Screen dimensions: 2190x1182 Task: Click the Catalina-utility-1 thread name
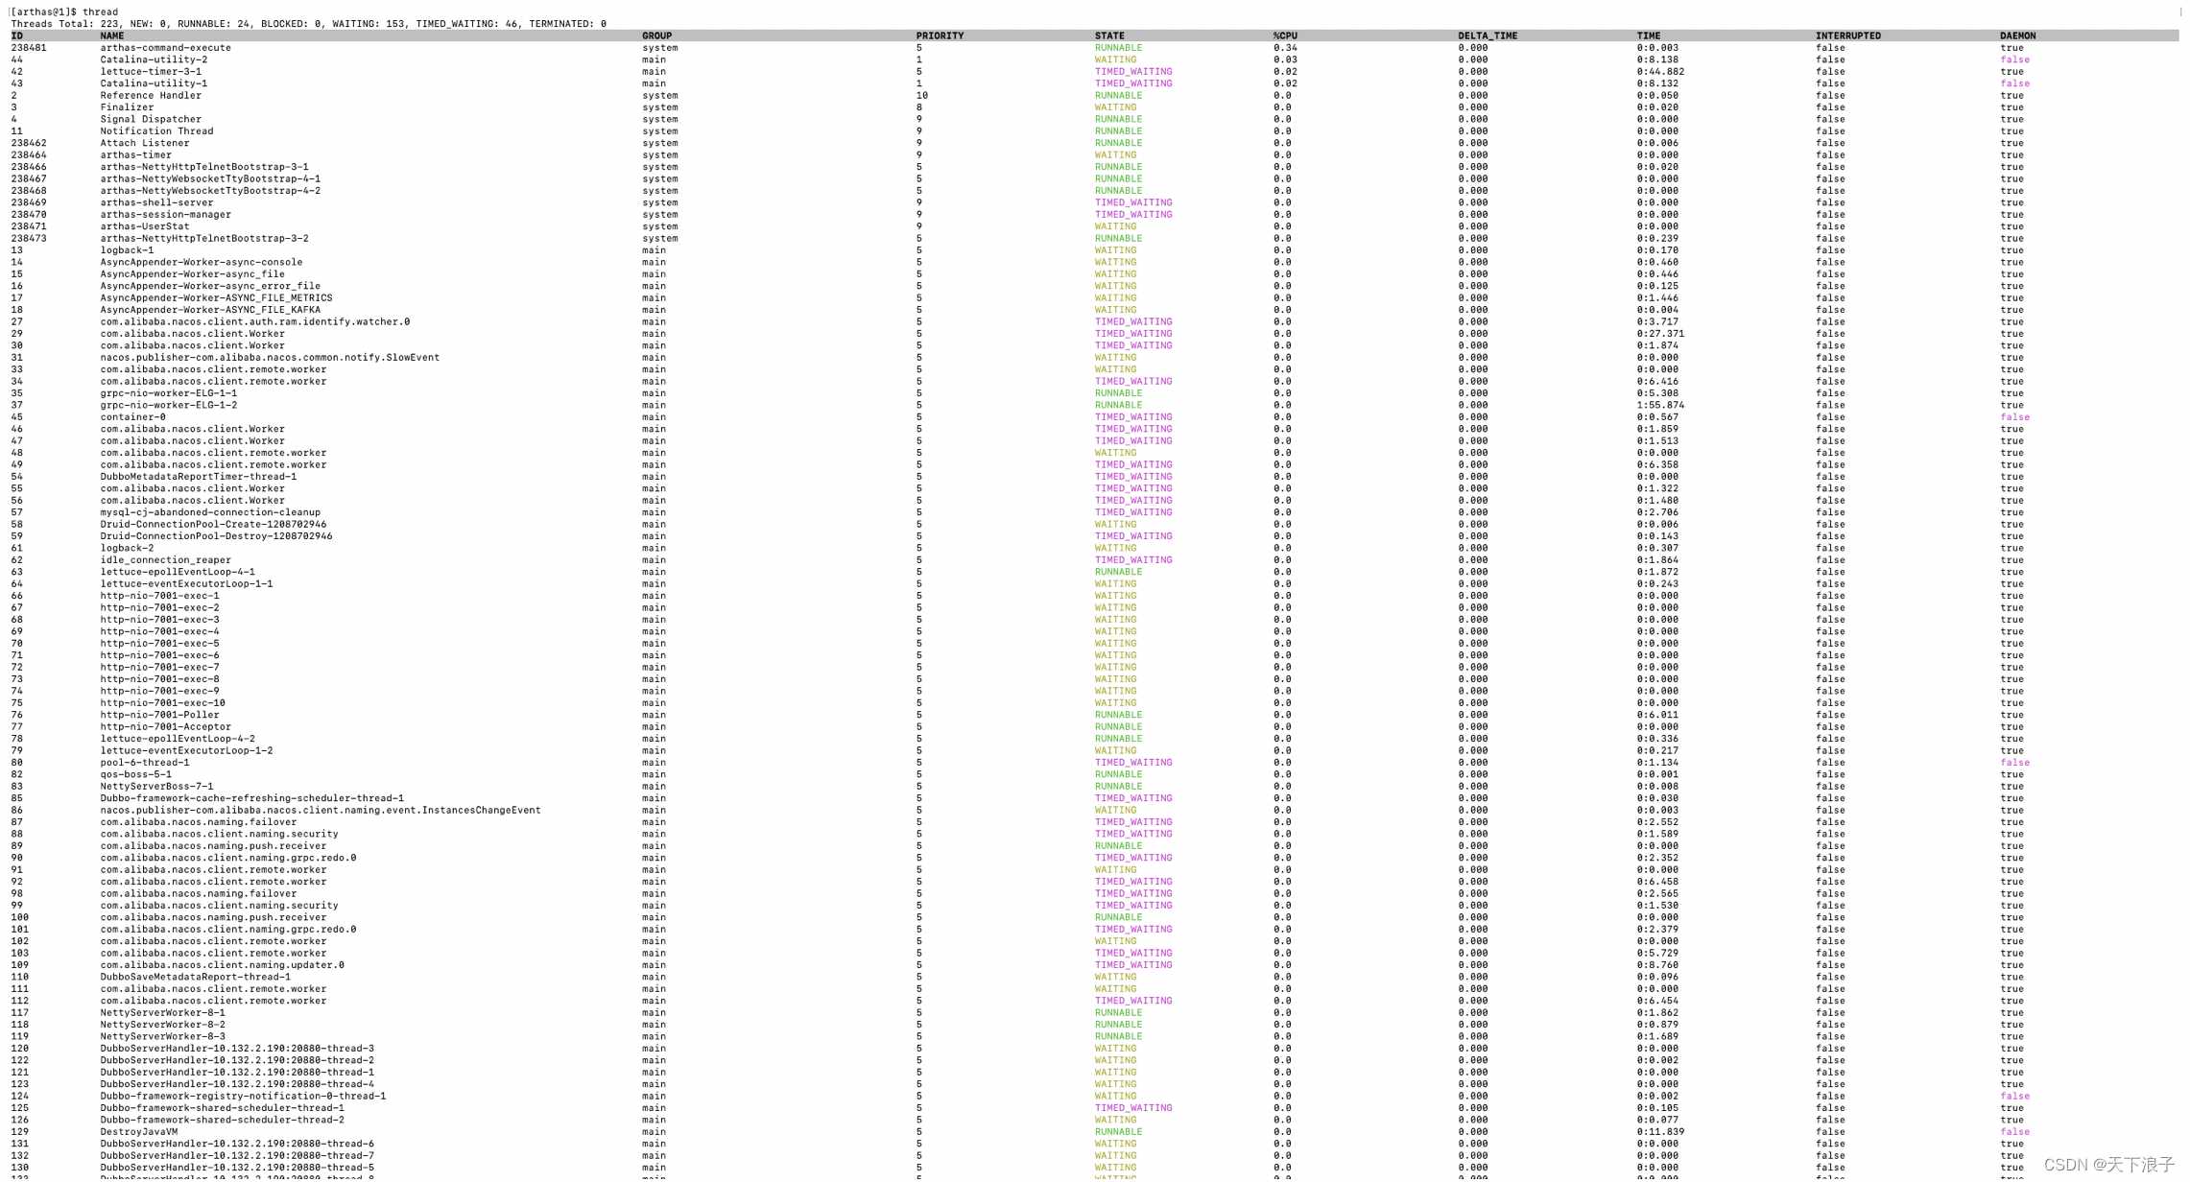pos(154,83)
